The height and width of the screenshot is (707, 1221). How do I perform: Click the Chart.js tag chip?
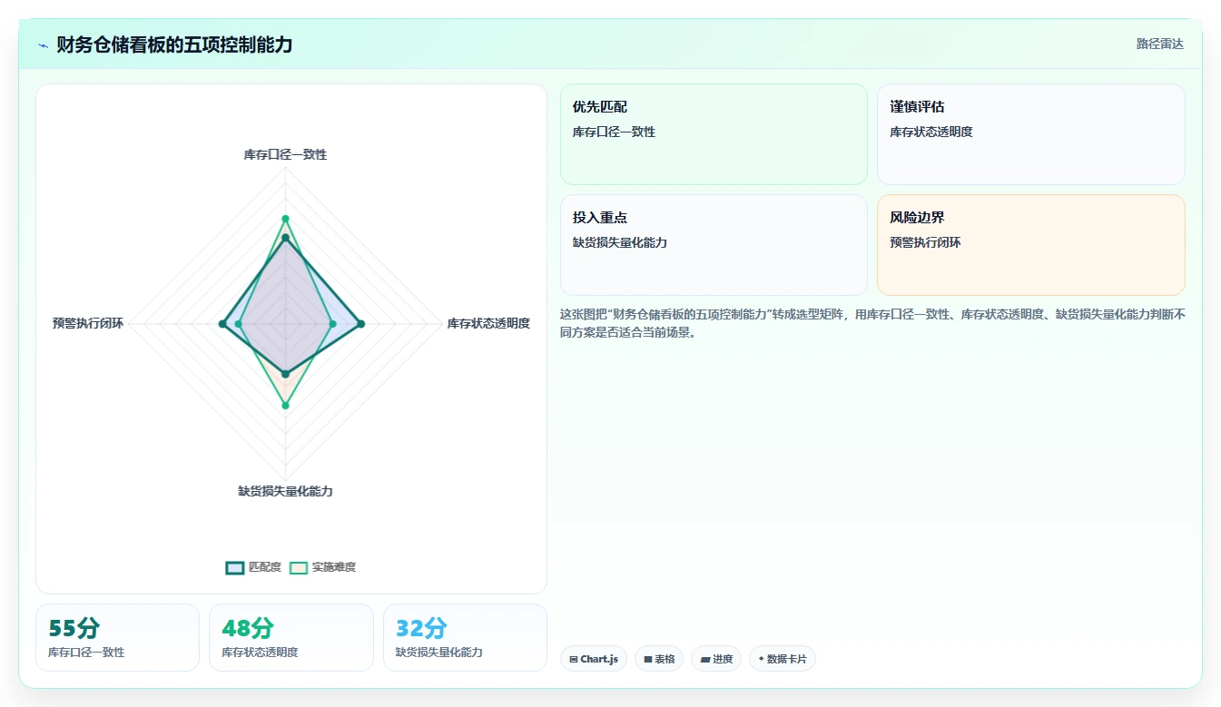tap(593, 659)
